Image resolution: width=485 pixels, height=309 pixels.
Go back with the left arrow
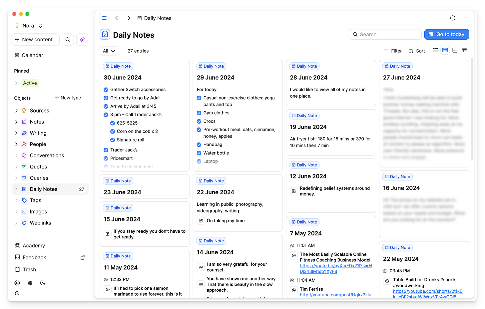click(118, 18)
